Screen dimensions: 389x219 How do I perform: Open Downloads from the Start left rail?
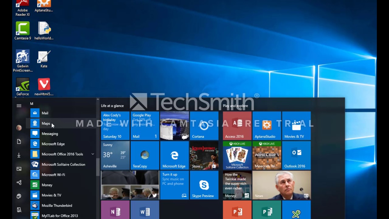tap(19, 155)
